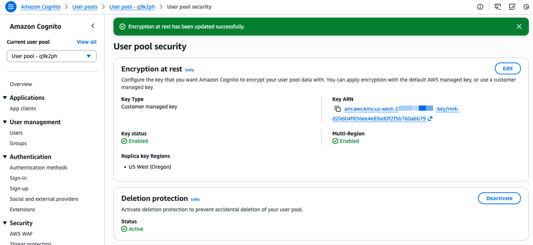Collapse the Applications section
Viewport: 533px width, 245px height.
tap(5, 98)
